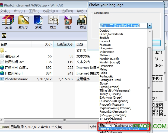Select Traditional Chinese in language list
Image resolution: width=168 pixels, height=133 pixels.
pyautogui.click(x=120, y=126)
